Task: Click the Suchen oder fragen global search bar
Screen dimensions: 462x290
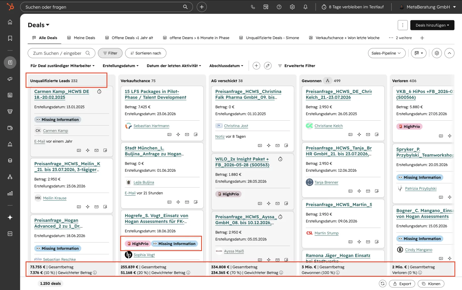Action: point(106,7)
